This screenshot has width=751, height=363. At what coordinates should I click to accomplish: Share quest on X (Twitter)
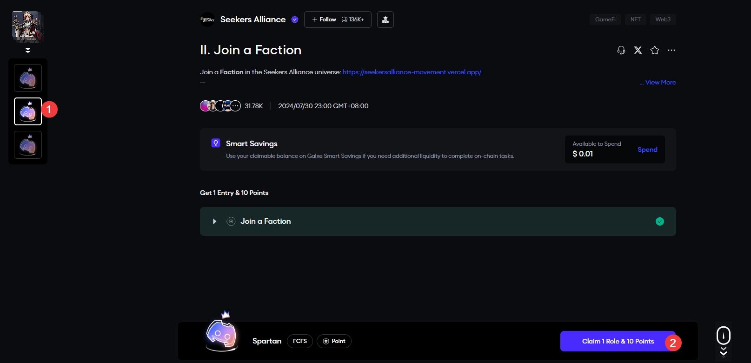638,50
